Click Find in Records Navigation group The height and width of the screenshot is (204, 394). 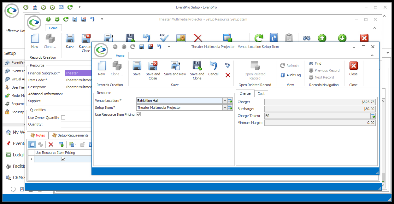315,63
